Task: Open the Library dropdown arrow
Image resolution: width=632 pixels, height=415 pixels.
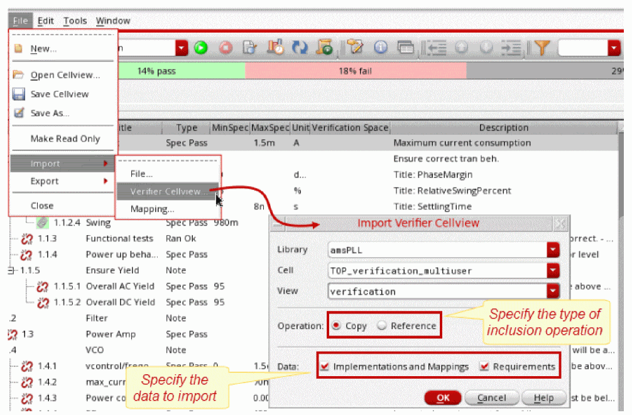Action: click(553, 250)
